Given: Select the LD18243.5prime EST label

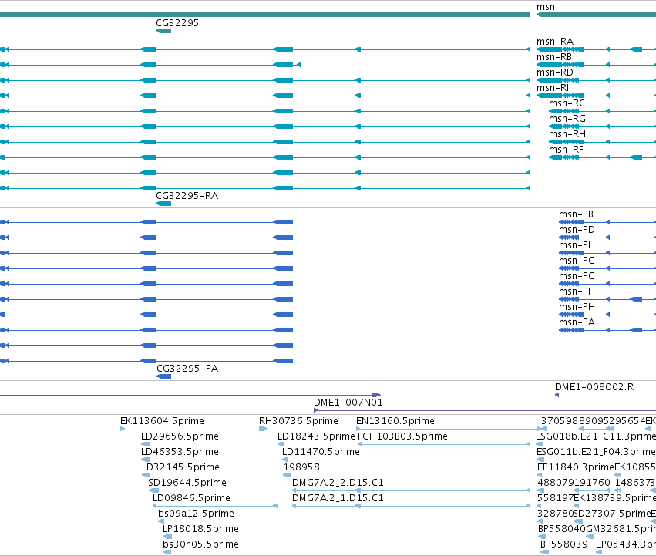Looking at the screenshot, I should [x=316, y=436].
